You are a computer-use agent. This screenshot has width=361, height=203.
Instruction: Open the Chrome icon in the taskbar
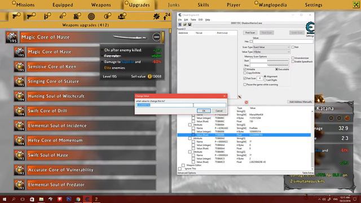click(78, 199)
